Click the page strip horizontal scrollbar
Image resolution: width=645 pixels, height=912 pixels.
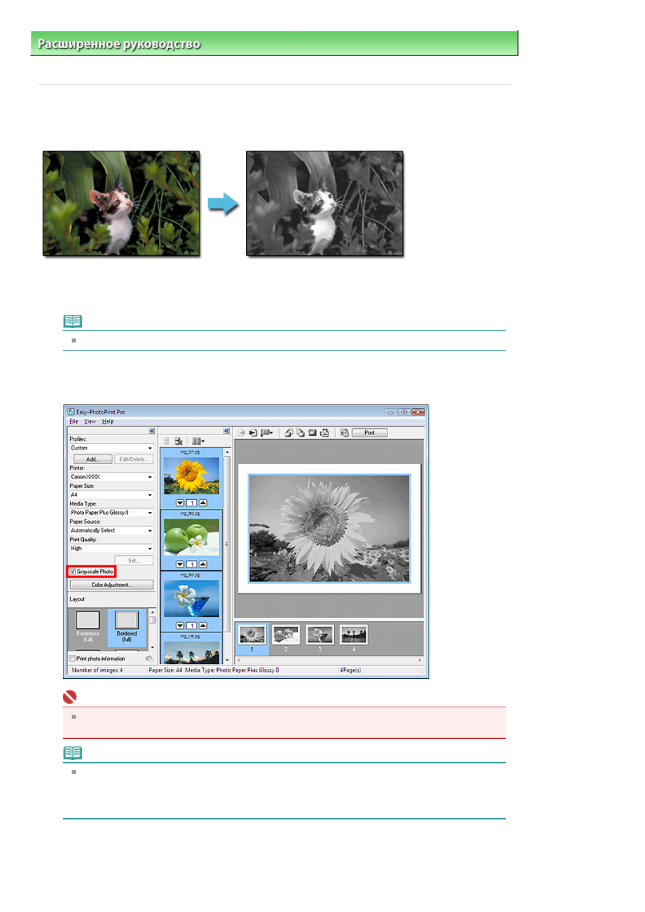[329, 660]
